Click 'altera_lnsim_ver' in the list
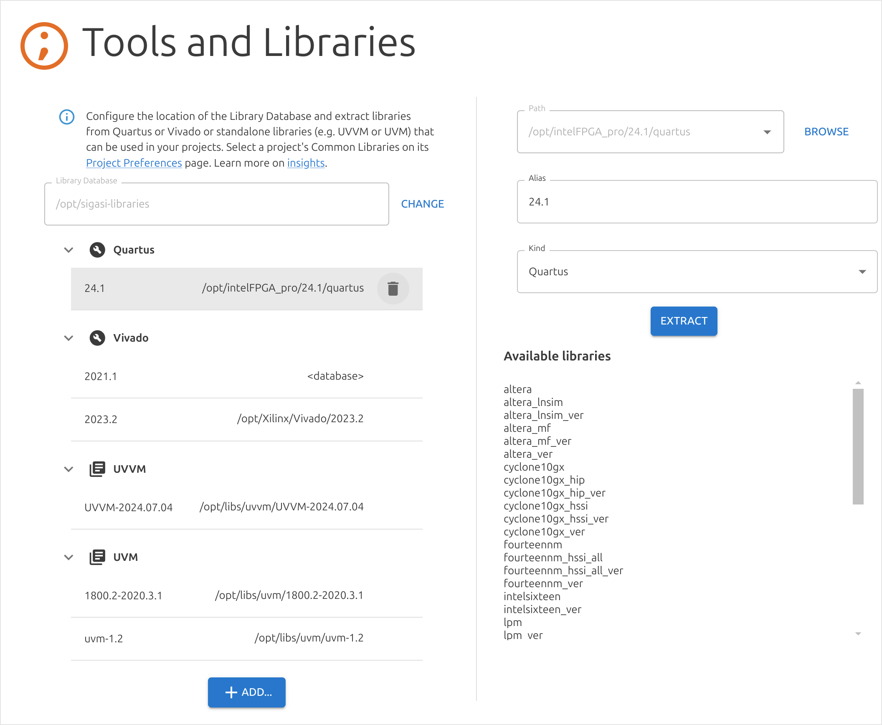 pos(543,415)
